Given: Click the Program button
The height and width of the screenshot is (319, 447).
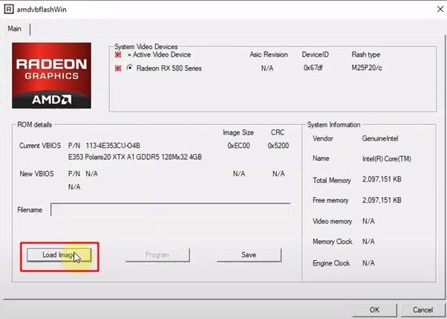Looking at the screenshot, I should coord(157,255).
